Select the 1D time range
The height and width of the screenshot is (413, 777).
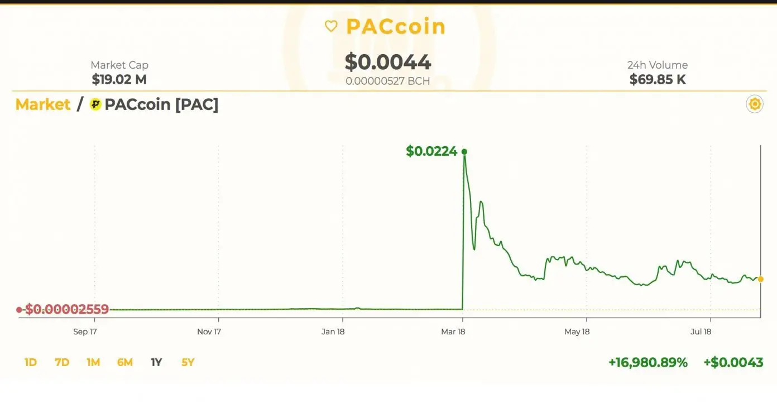pos(31,363)
